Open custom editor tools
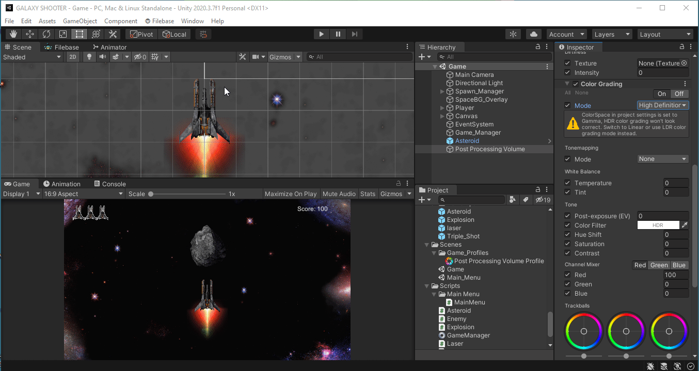The width and height of the screenshot is (699, 371). point(113,34)
